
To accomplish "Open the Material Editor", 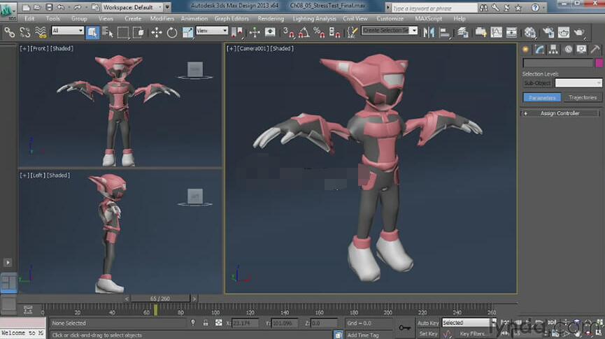I will 530,32.
